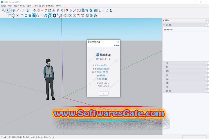Click the standing man figure in viewport

pyautogui.click(x=49, y=79)
